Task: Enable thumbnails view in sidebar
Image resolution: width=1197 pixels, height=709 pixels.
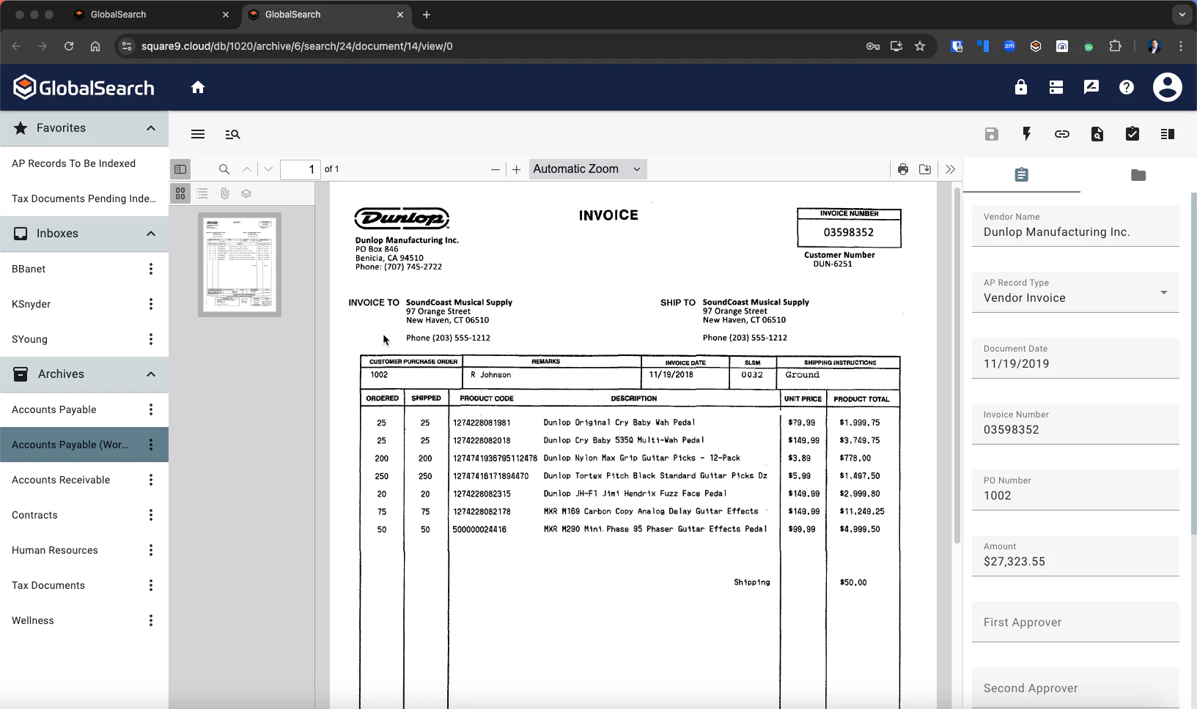Action: [180, 193]
